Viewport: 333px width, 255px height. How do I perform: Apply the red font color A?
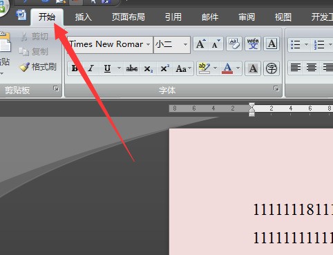tap(227, 68)
